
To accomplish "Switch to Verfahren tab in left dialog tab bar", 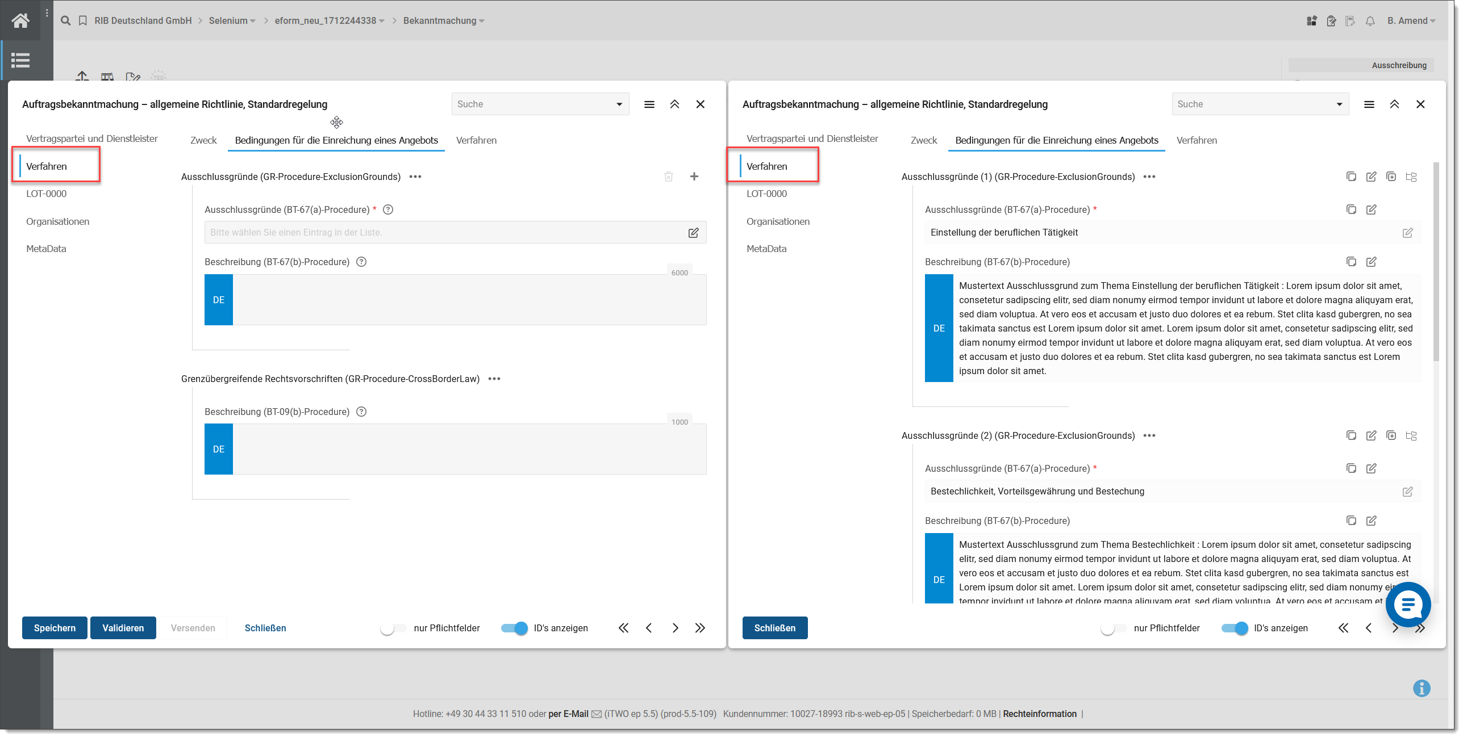I will (476, 140).
